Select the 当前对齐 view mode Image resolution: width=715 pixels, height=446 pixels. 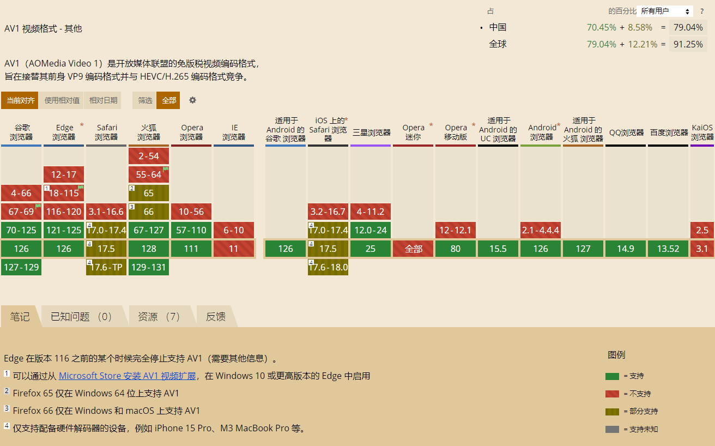tap(20, 100)
